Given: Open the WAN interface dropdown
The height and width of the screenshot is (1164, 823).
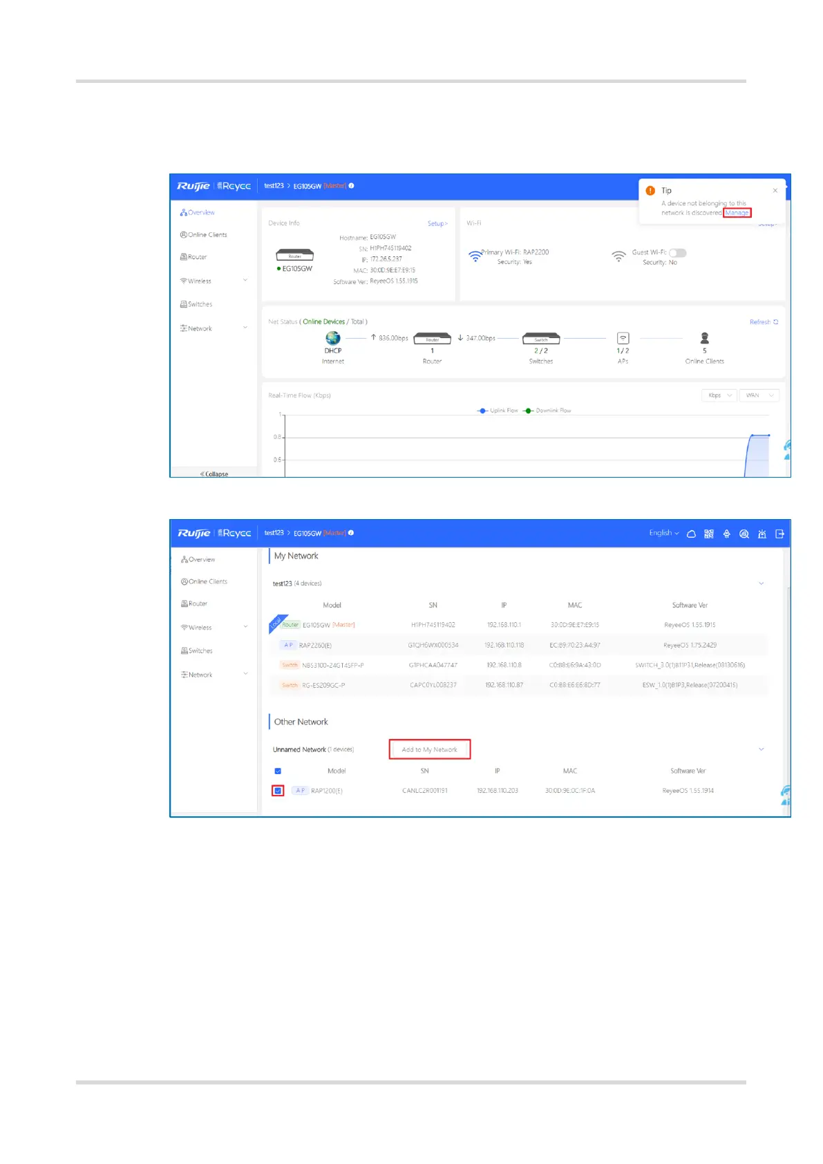Looking at the screenshot, I should (760, 395).
